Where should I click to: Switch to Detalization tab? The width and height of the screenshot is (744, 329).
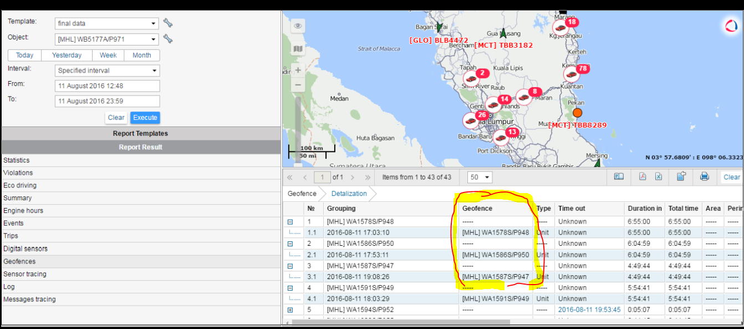[x=349, y=194]
